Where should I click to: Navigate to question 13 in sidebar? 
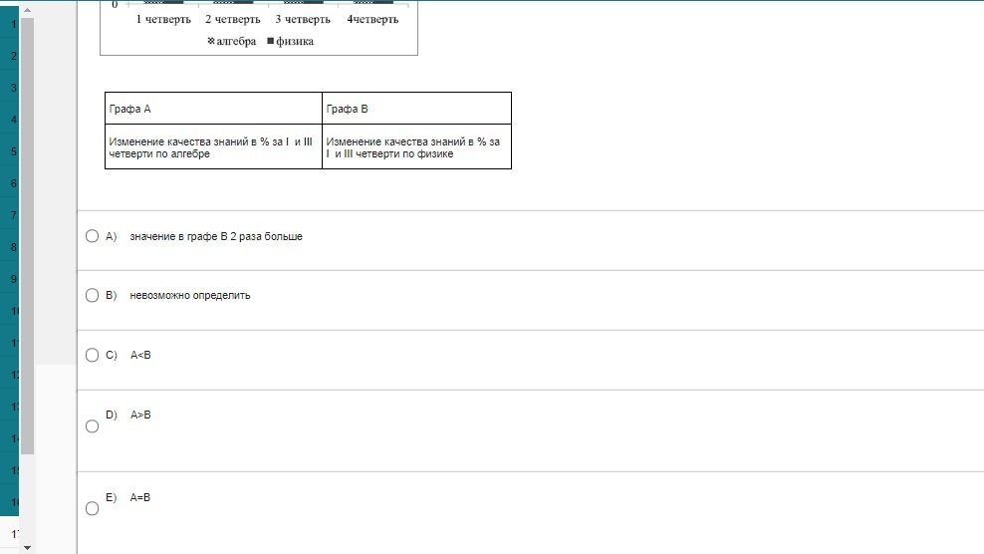[x=13, y=407]
